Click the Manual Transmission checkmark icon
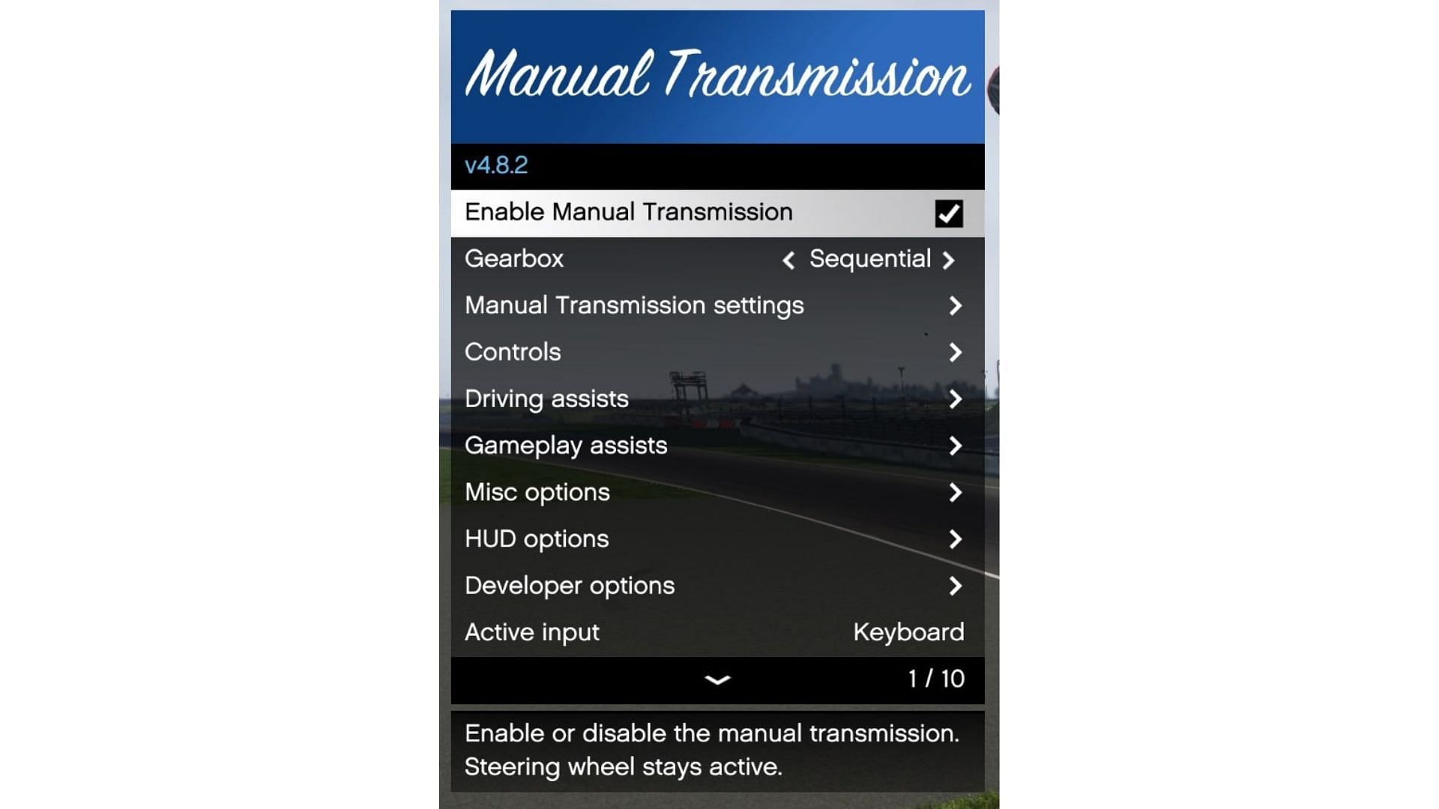The height and width of the screenshot is (809, 1439). pyautogui.click(x=947, y=213)
